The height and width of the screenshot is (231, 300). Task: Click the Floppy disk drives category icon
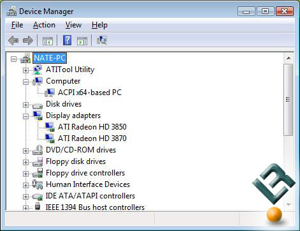click(x=38, y=161)
